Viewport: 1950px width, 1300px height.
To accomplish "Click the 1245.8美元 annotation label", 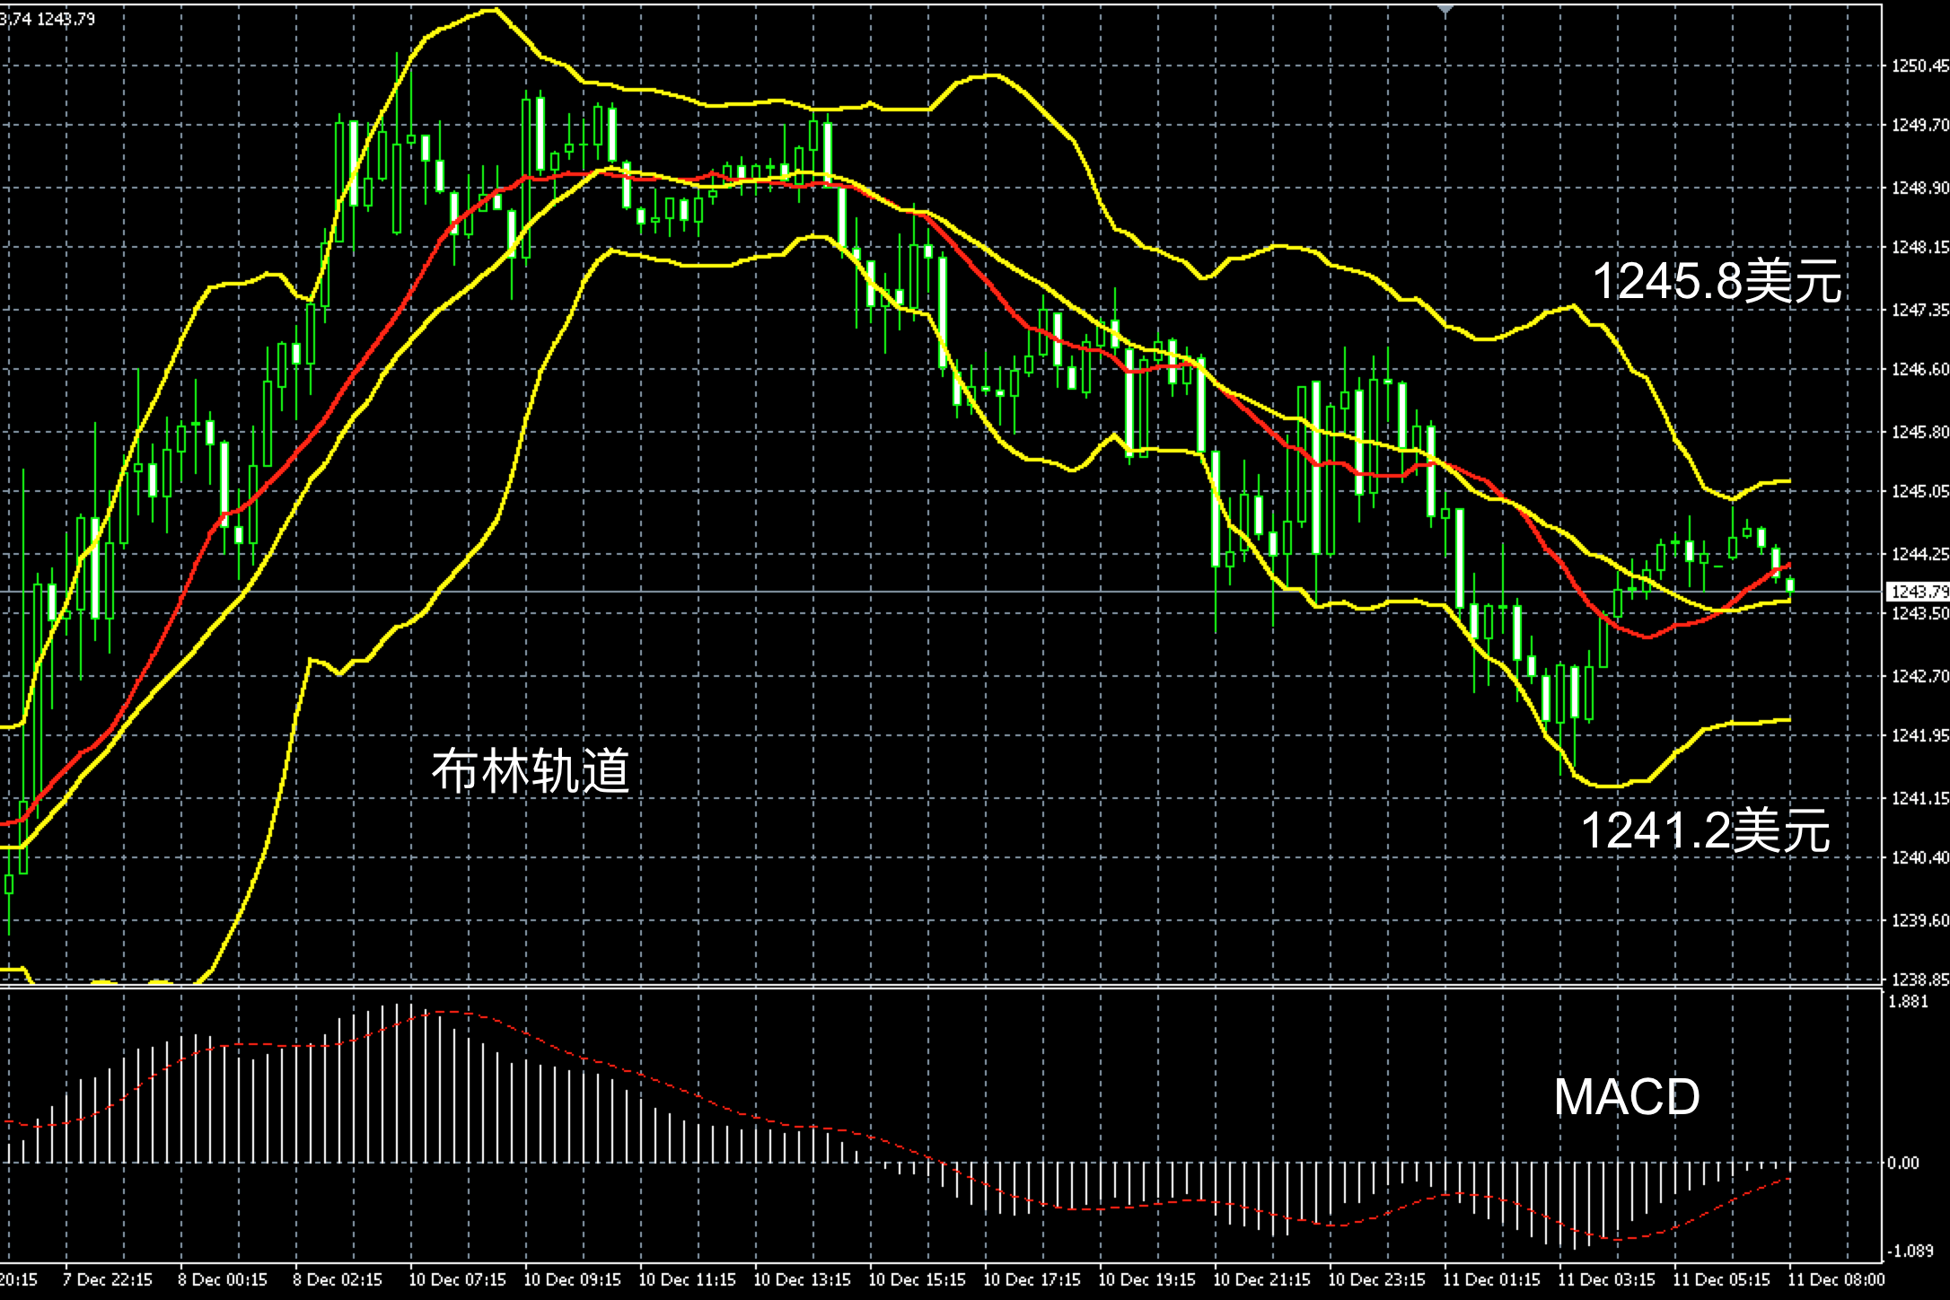I will click(x=1717, y=281).
